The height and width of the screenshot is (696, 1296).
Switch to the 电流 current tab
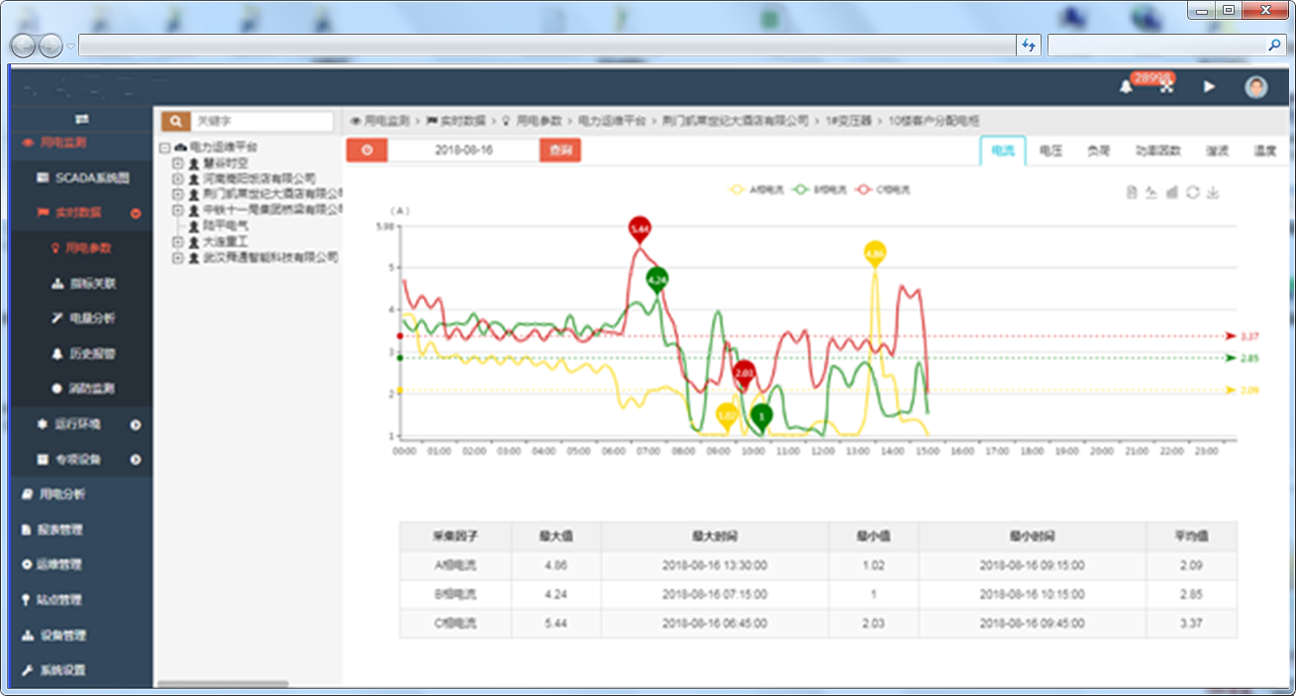[x=1003, y=150]
